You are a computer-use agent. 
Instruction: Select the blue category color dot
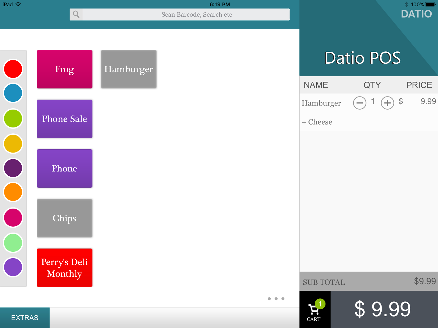click(13, 93)
